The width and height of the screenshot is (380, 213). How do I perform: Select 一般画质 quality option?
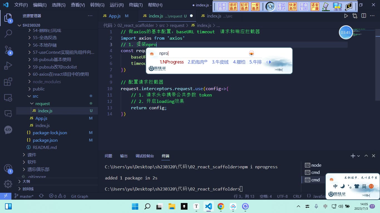pyautogui.click(x=255, y=7)
